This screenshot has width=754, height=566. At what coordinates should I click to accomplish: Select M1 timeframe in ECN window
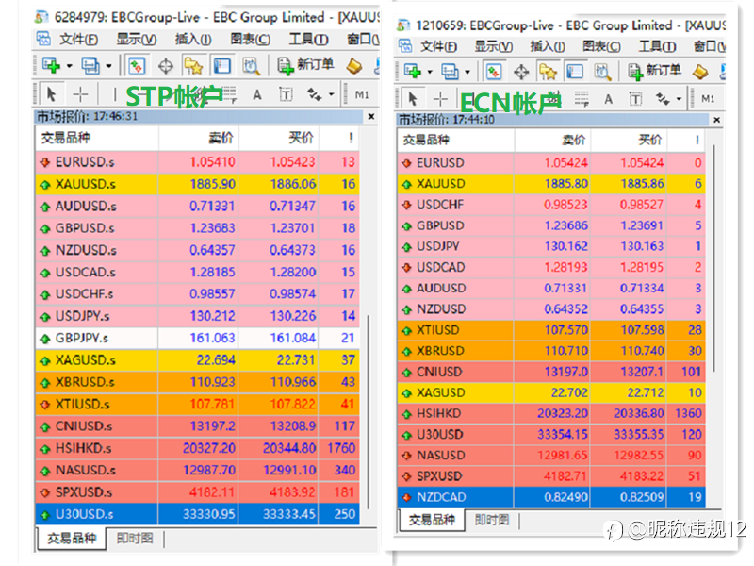708,99
